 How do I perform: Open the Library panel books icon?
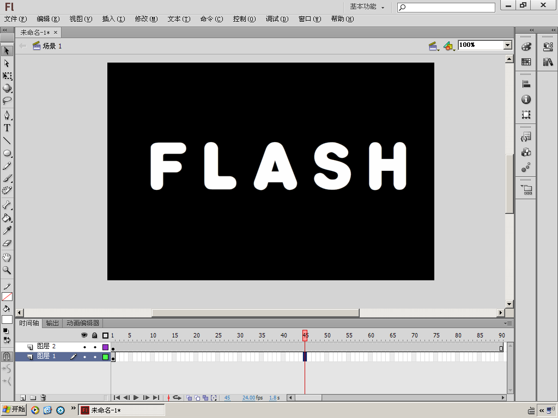(x=548, y=62)
